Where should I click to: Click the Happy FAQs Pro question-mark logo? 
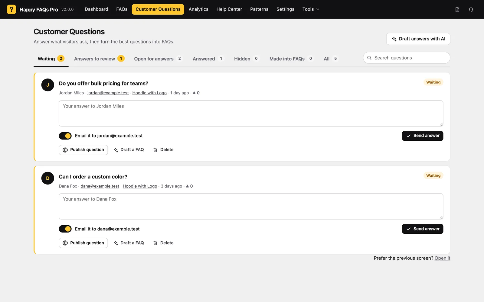(x=11, y=9)
